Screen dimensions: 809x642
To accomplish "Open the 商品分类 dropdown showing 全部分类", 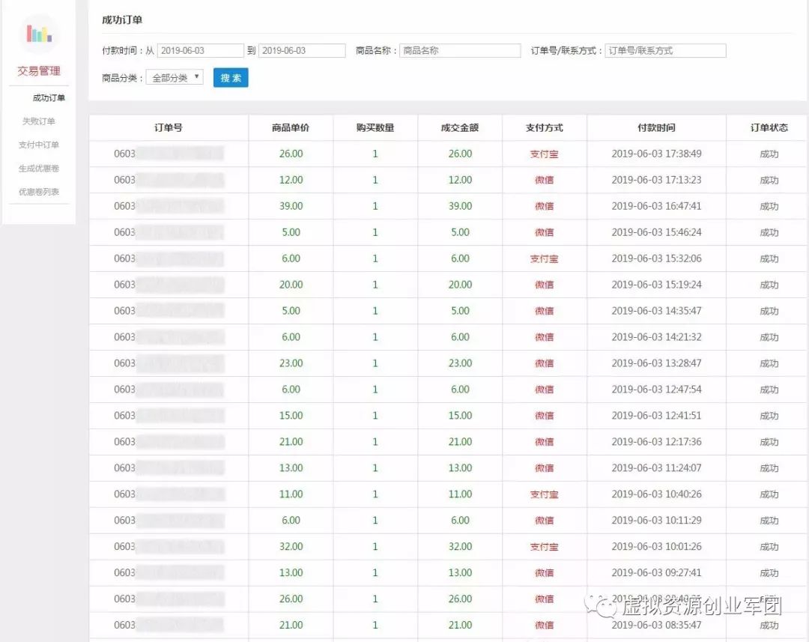I will 174,77.
